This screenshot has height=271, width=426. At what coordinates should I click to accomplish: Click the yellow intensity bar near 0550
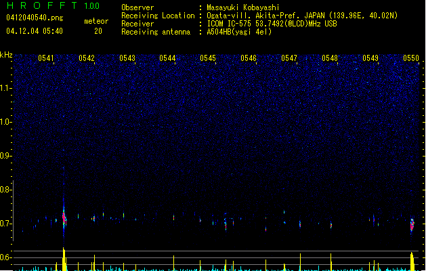click(x=412, y=262)
